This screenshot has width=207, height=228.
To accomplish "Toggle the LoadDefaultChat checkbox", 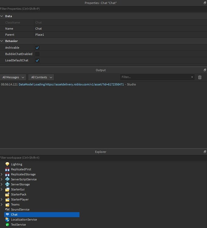I will click(37, 60).
